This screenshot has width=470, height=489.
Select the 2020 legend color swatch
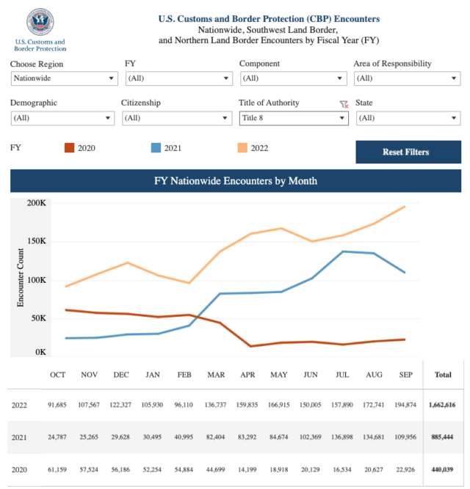point(69,148)
